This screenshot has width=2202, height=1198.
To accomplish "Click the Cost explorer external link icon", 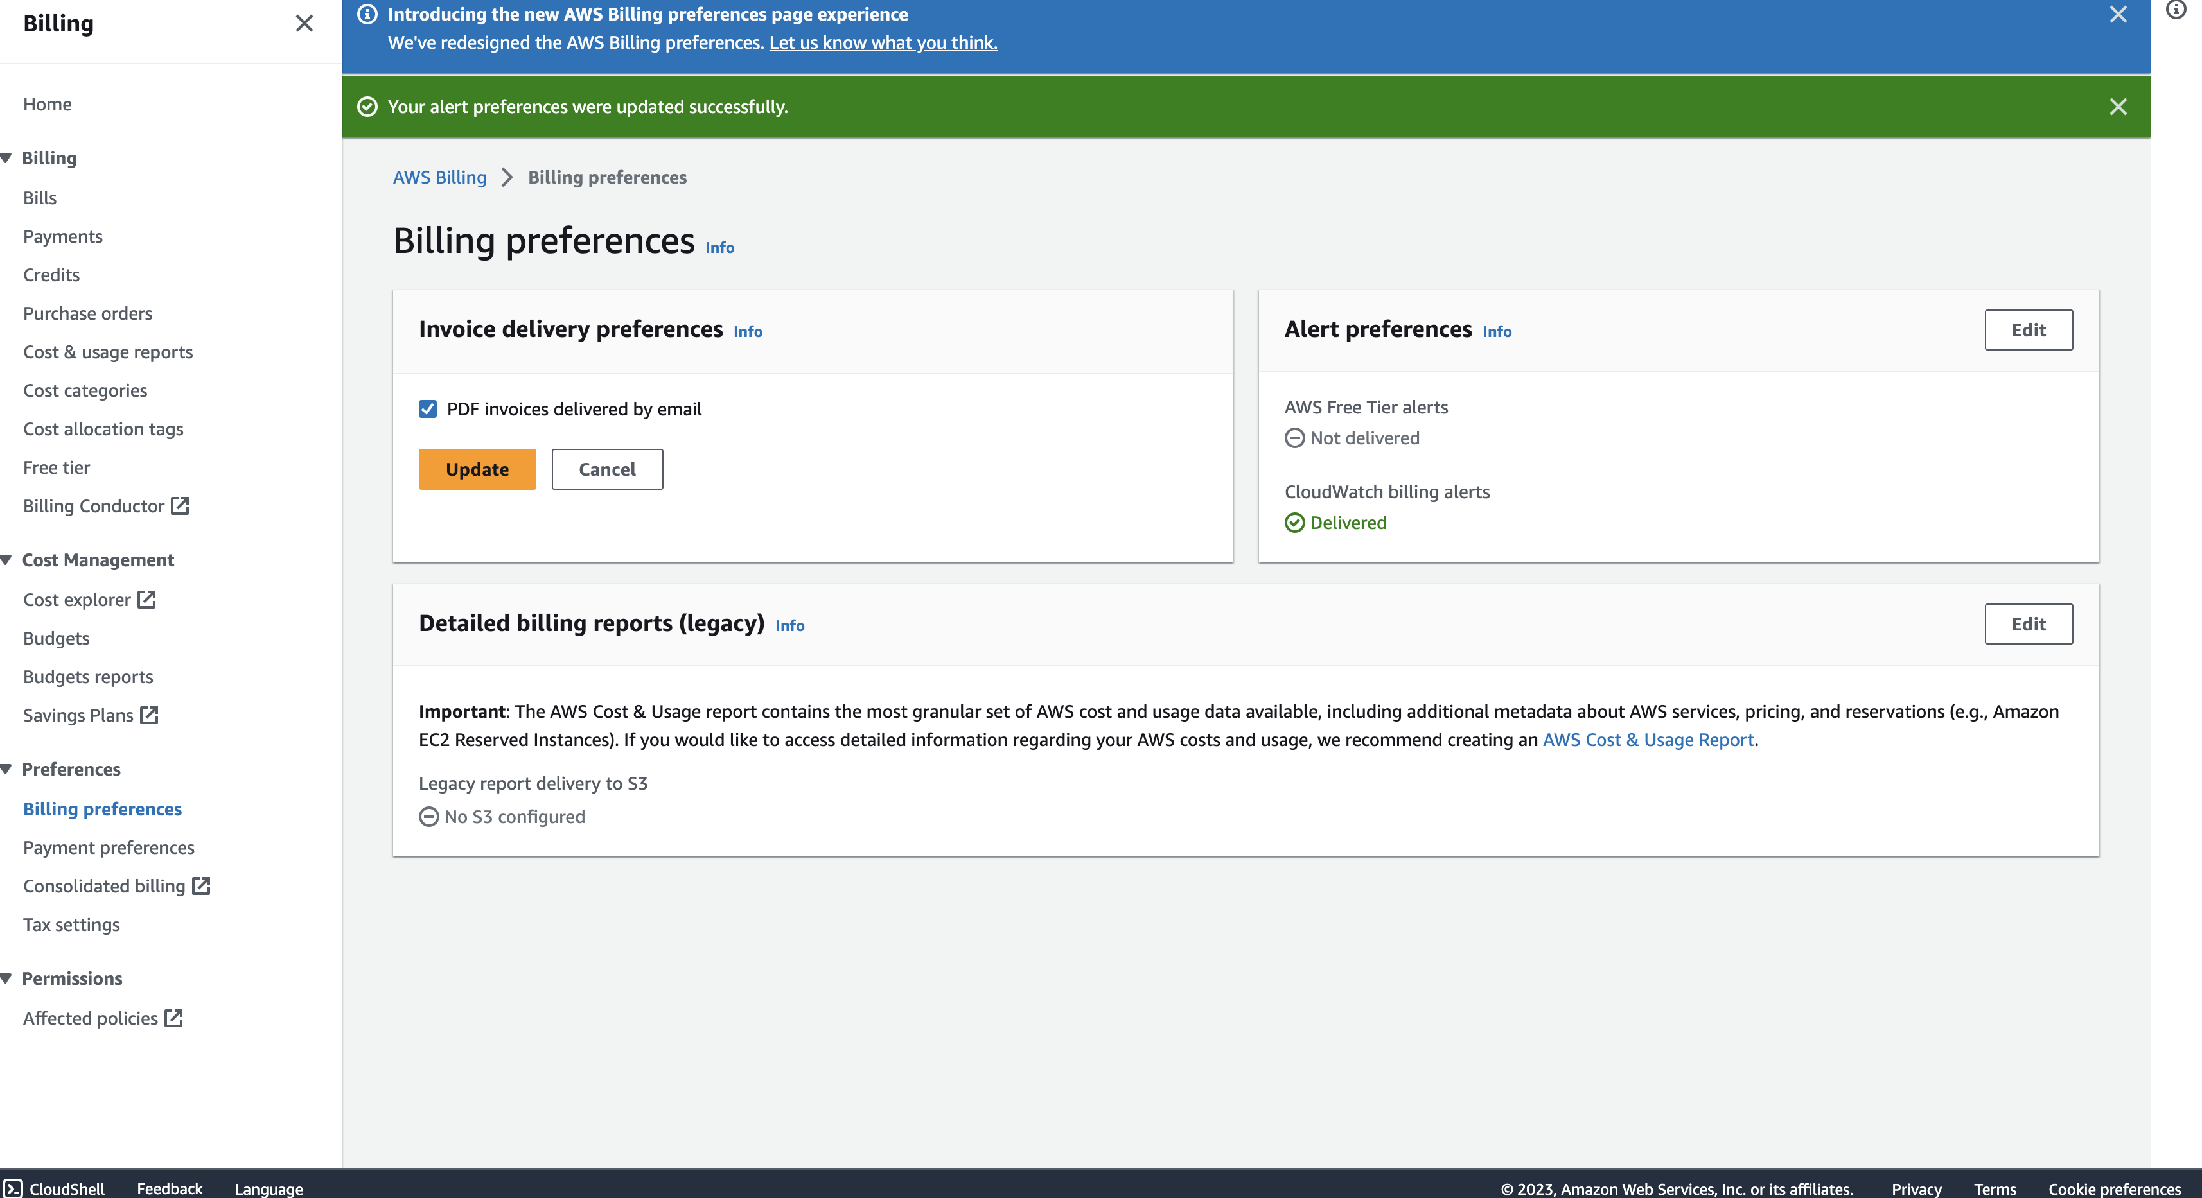I will point(146,599).
